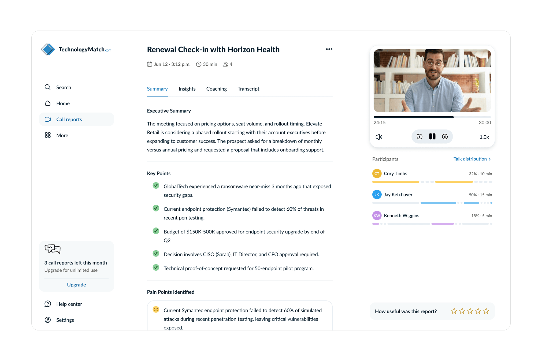Click Jay Ketchaver JK avatar
Viewport: 542px width, 361px height.
[377, 195]
